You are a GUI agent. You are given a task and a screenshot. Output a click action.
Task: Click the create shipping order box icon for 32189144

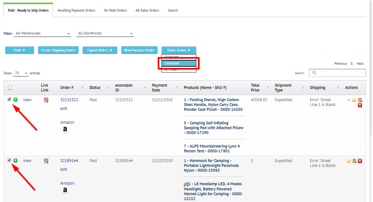[354, 161]
